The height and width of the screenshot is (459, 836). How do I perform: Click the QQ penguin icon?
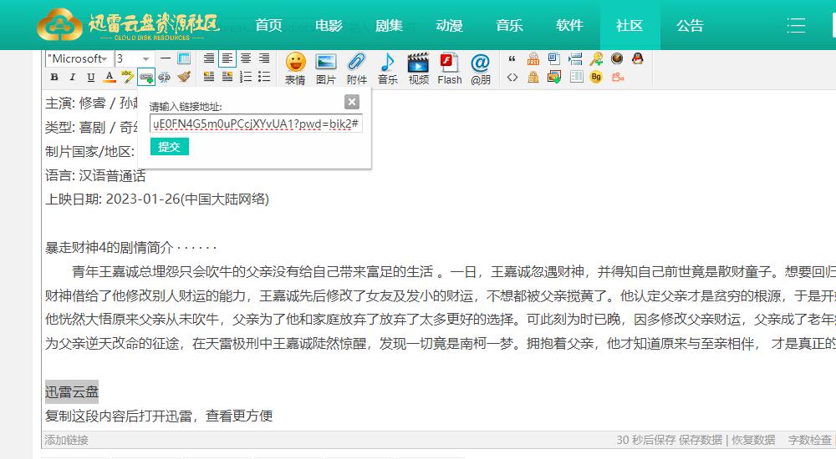pos(637,58)
